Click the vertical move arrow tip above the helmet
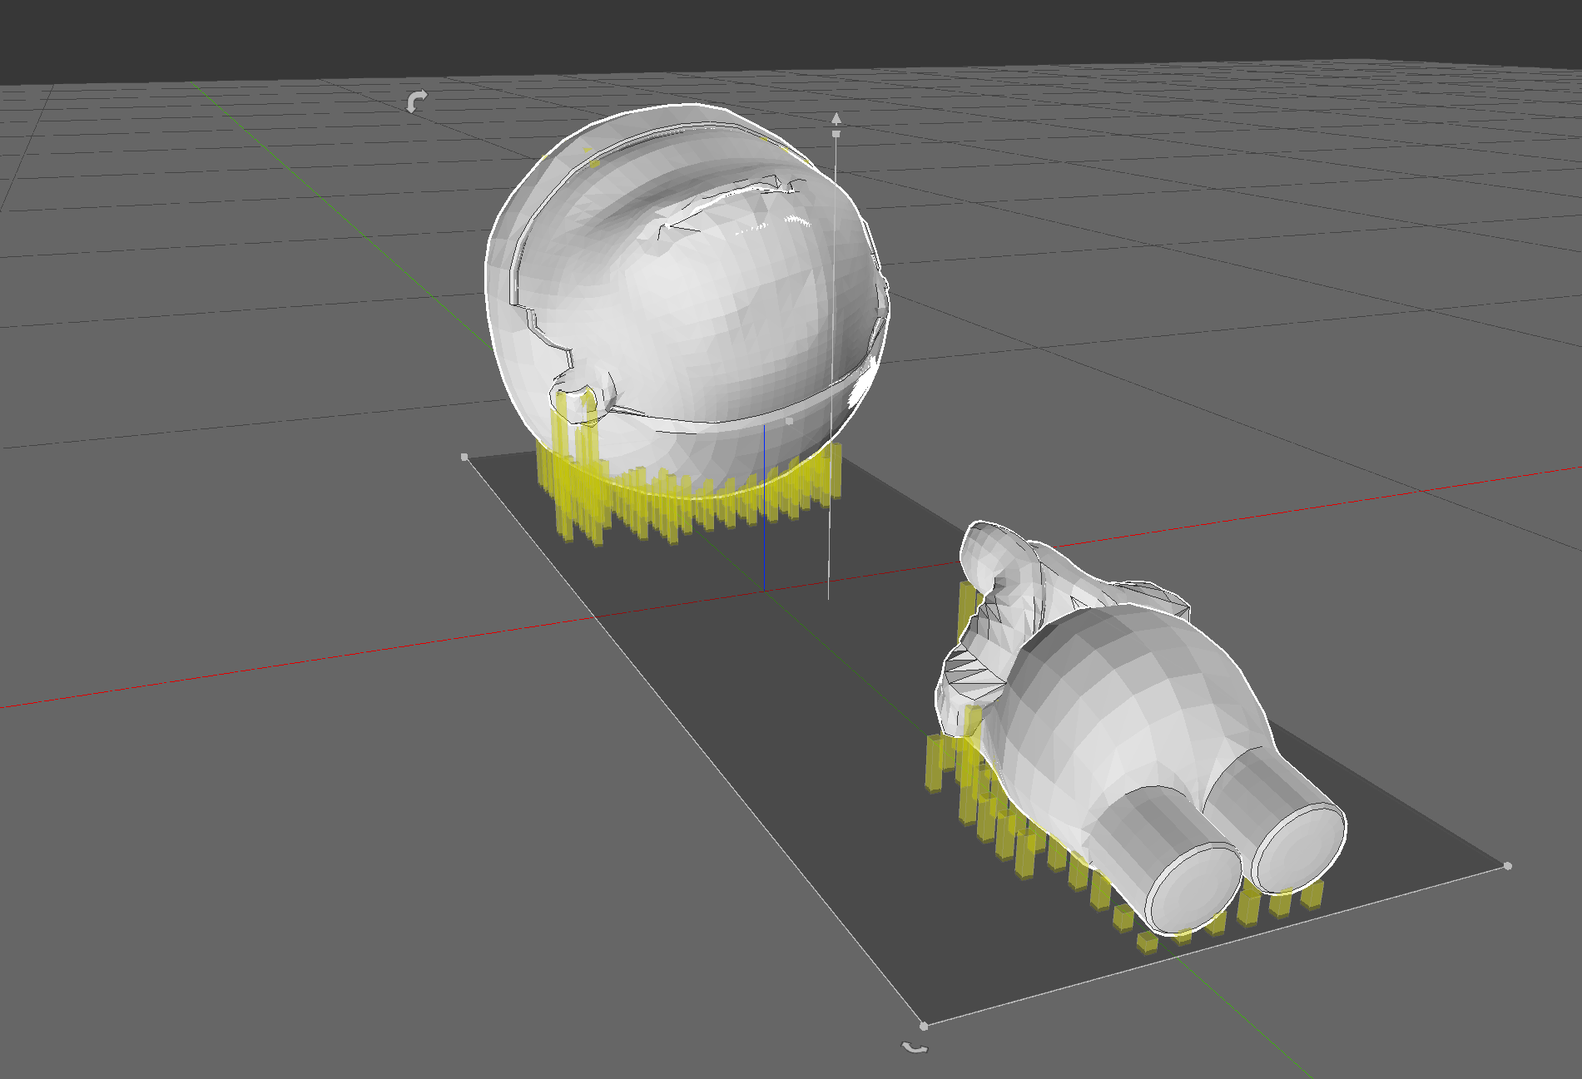The width and height of the screenshot is (1582, 1079). (x=836, y=117)
